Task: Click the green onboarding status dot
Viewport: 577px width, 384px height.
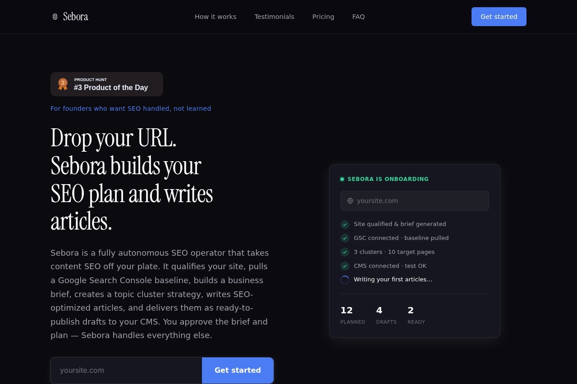Action: coord(342,179)
